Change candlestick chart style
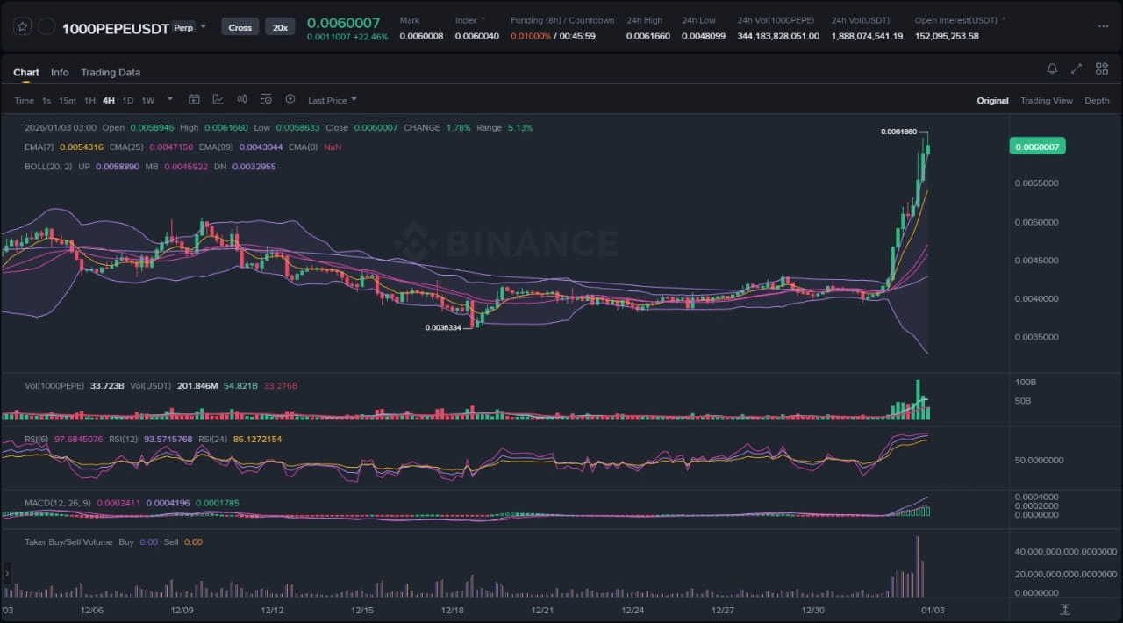The width and height of the screenshot is (1123, 623). (x=242, y=99)
